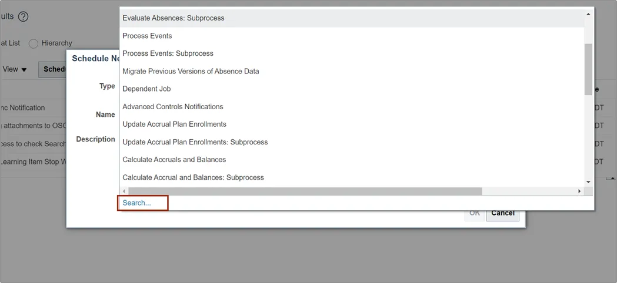This screenshot has height=283, width=617.
Task: Click the vertical scrollbar thumb
Action: (588, 68)
